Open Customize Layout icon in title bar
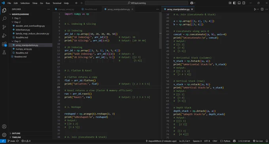This screenshot has height=144, width=269. [230, 3]
